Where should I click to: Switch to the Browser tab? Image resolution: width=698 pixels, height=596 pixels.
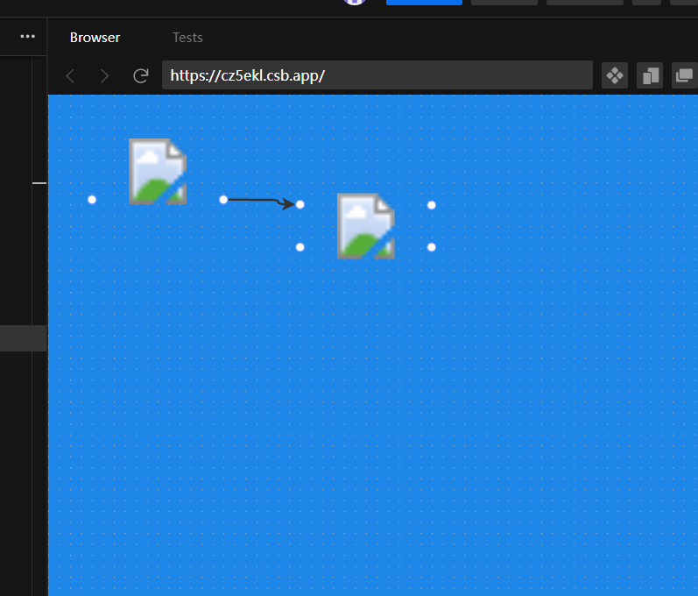coord(95,38)
